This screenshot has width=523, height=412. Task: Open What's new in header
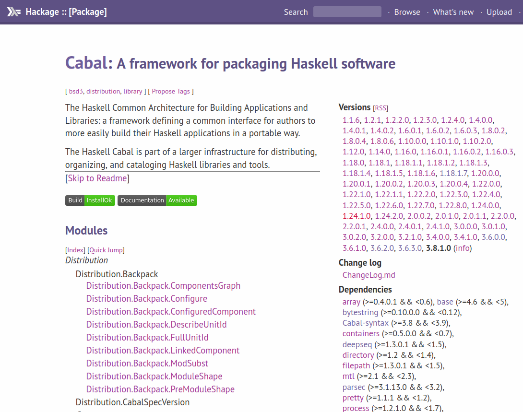tap(453, 12)
